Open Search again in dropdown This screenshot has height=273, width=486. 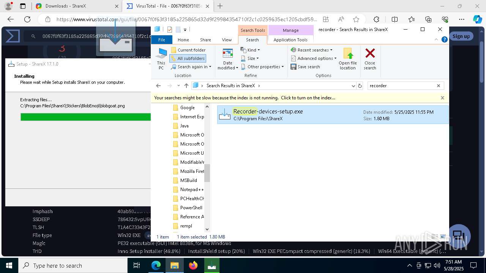point(191,67)
